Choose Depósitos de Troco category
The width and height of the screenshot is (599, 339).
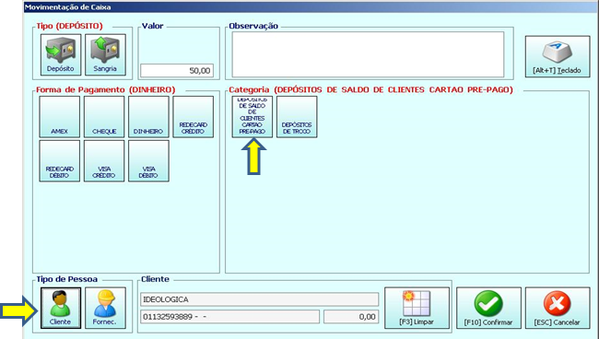[297, 117]
